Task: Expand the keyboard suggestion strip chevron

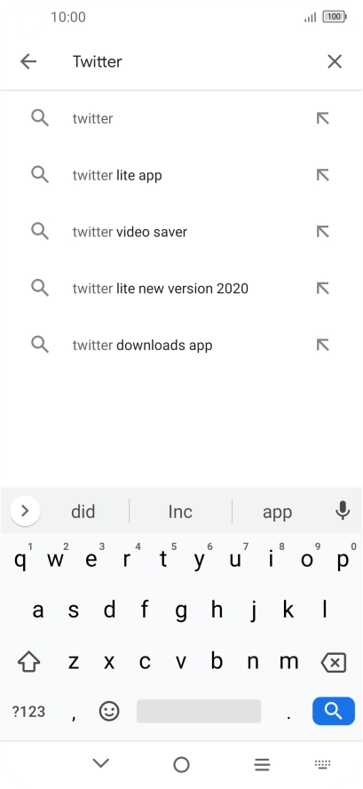Action: coord(25,511)
